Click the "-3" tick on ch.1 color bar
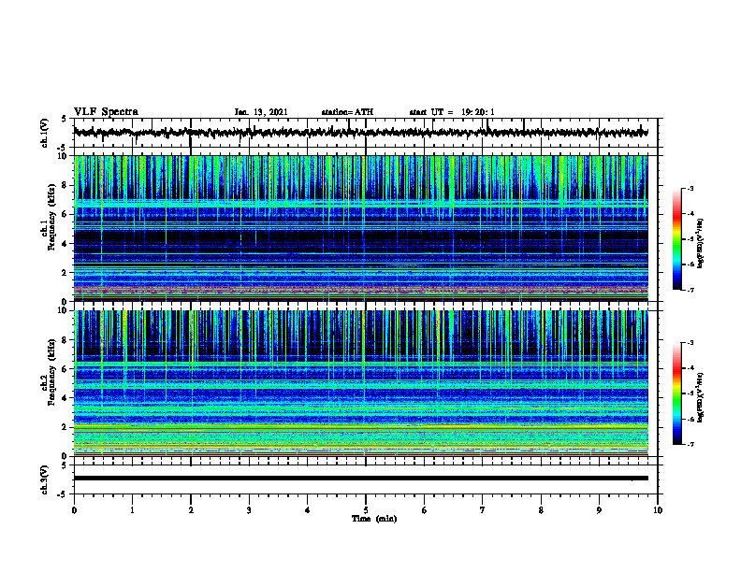 click(x=690, y=188)
